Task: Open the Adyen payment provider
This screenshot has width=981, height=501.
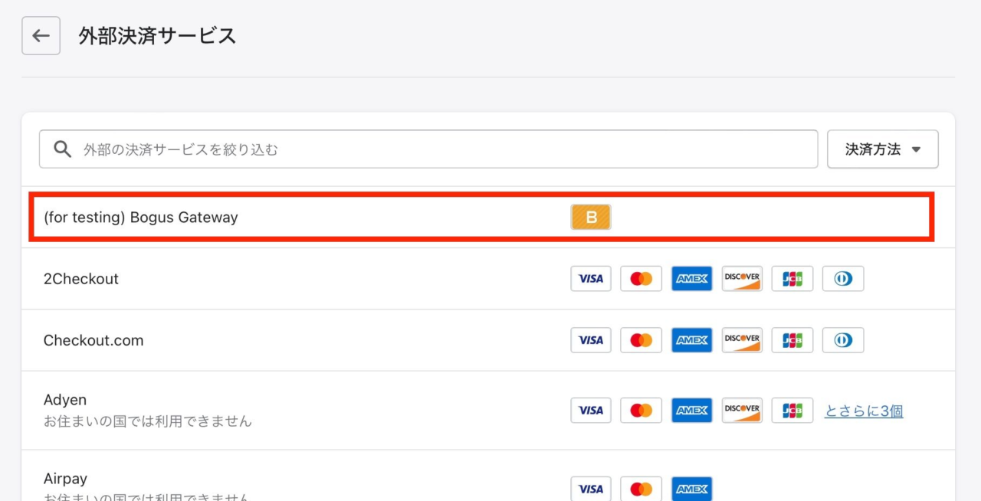Action: [x=488, y=411]
